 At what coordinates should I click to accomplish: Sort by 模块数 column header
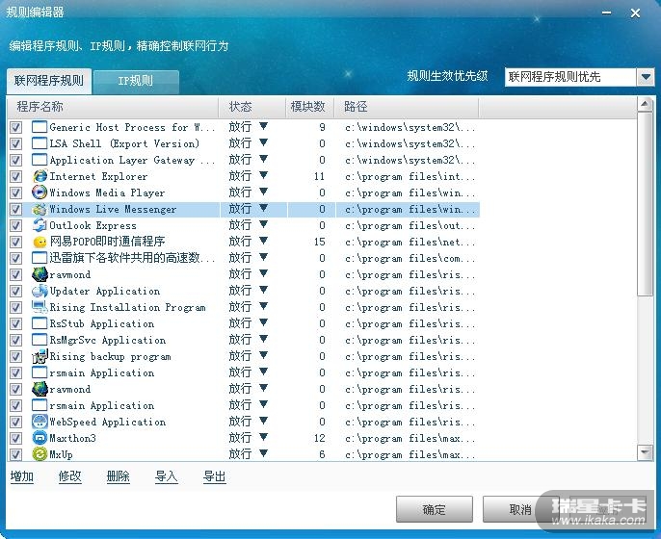[310, 107]
